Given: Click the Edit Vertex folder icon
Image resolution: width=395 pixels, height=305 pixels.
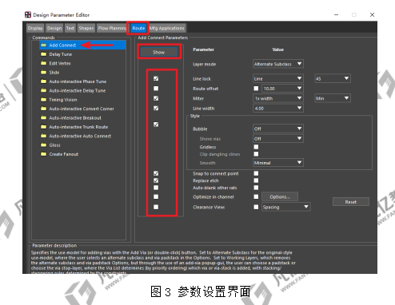Looking at the screenshot, I should (x=43, y=63).
